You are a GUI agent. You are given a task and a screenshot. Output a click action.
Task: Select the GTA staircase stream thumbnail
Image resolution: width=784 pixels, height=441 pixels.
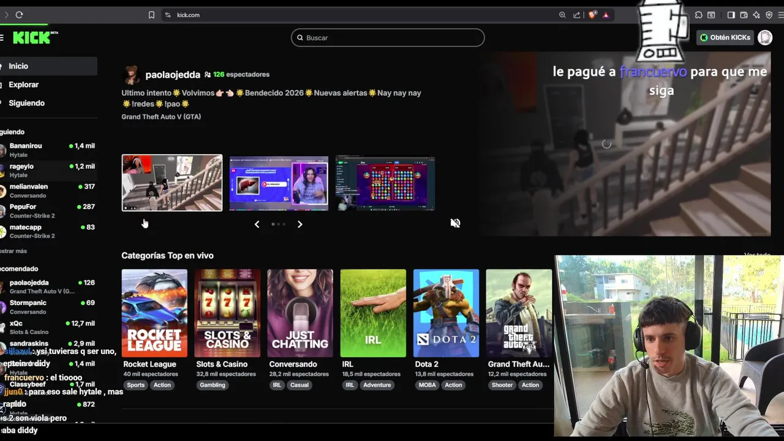tap(172, 183)
